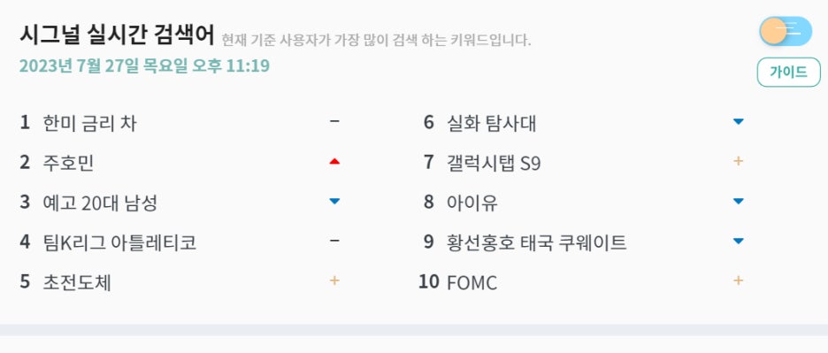Click the plus icon next to 갤럭시탭 S9
This screenshot has width=828, height=353.
739,161
